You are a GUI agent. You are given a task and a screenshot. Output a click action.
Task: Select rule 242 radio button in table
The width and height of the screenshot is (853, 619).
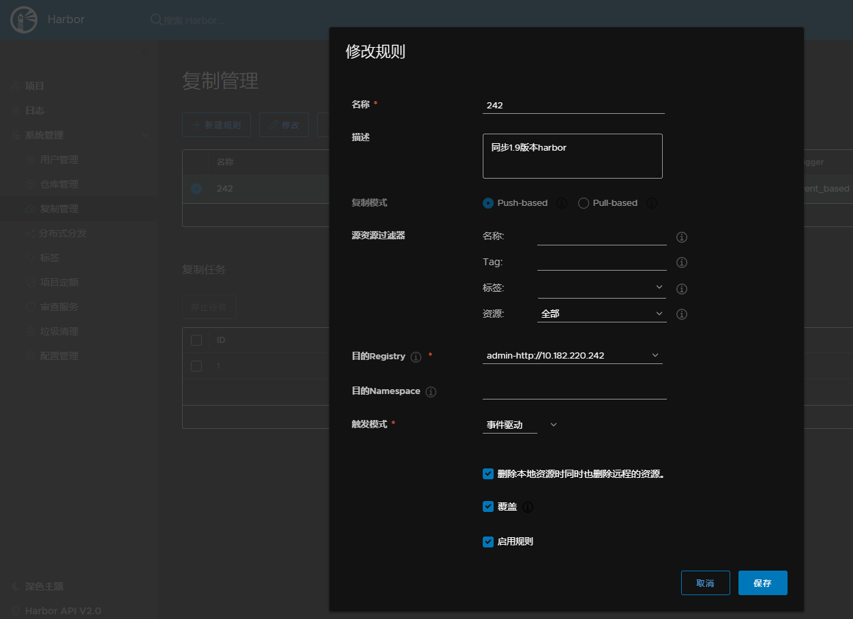196,189
